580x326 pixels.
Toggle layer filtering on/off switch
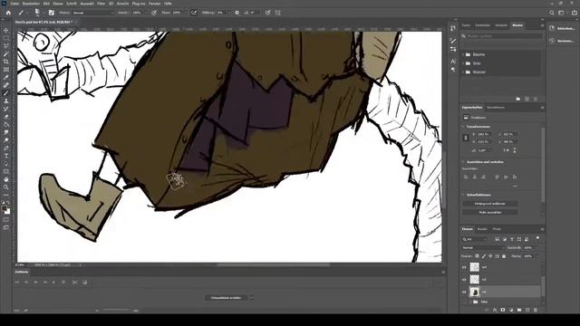pyautogui.click(x=537, y=238)
